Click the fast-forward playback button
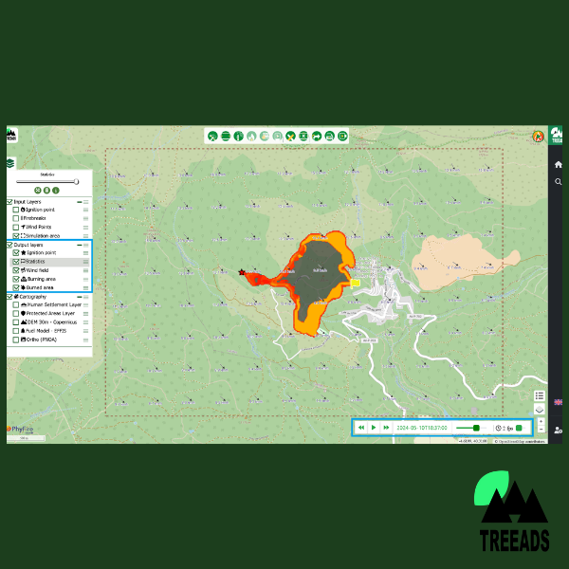This screenshot has height=569, width=569. tap(386, 428)
